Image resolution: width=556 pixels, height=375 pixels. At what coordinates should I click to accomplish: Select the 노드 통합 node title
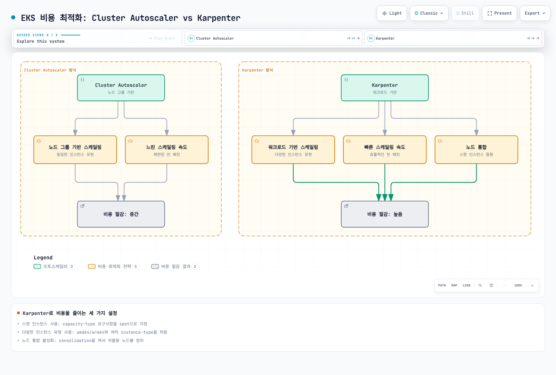[x=476, y=147]
